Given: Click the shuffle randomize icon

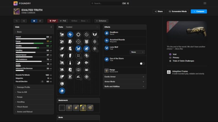Looking at the screenshot, I should 24,21.
